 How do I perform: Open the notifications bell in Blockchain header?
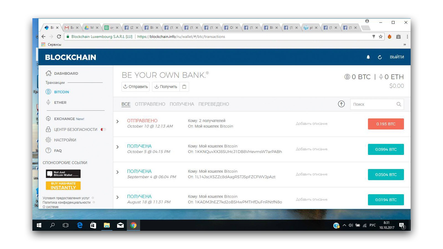[368, 57]
